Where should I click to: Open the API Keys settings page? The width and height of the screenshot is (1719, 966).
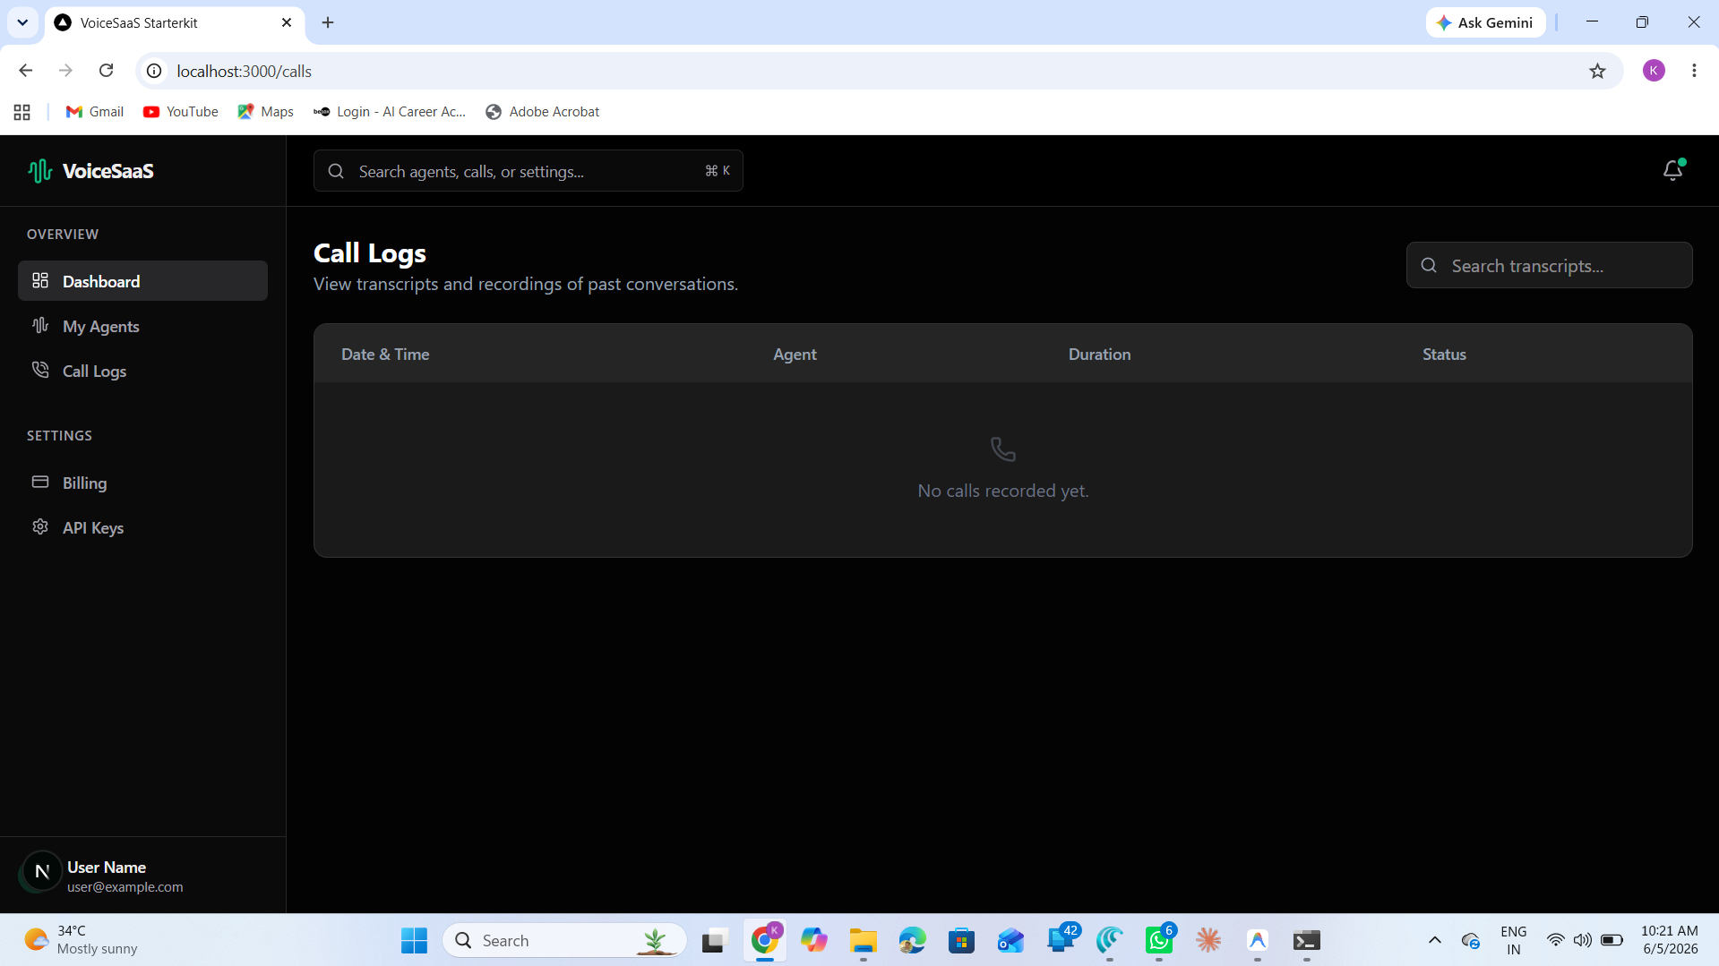click(142, 527)
